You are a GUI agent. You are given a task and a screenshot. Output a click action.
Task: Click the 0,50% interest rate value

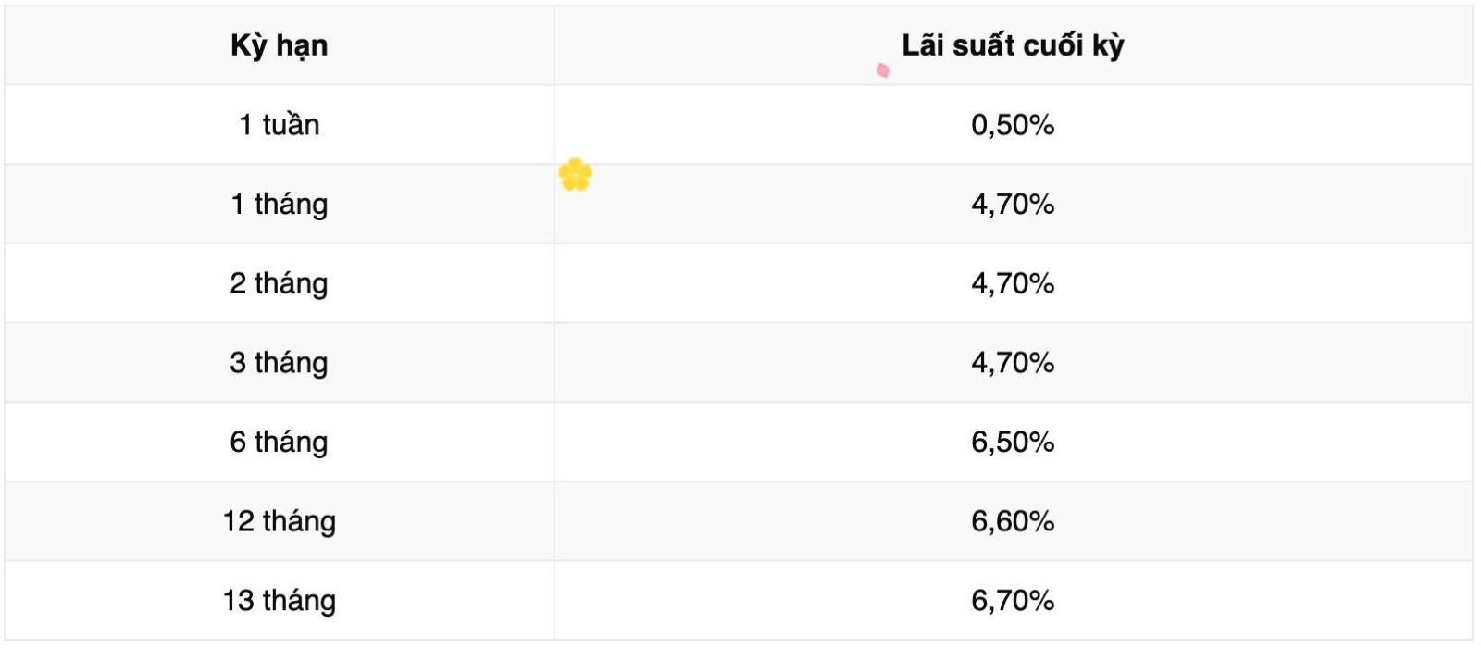coord(1013,125)
